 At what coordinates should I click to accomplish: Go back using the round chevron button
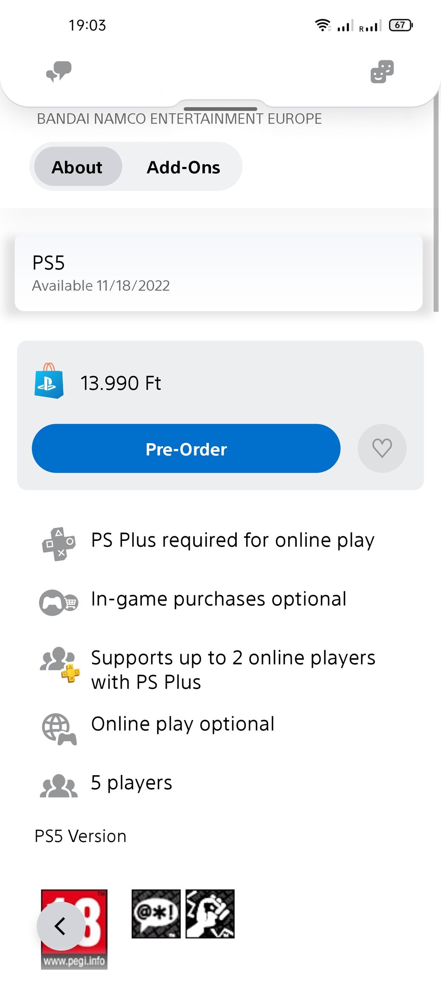tap(61, 926)
